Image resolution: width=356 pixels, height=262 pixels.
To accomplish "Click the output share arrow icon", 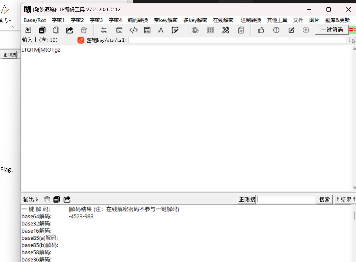I will (67, 199).
